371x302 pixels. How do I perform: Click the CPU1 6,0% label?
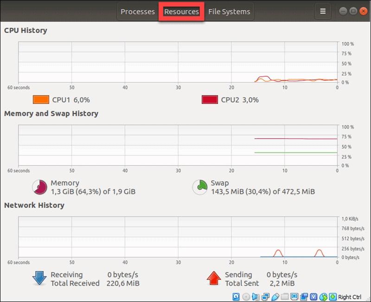point(71,100)
